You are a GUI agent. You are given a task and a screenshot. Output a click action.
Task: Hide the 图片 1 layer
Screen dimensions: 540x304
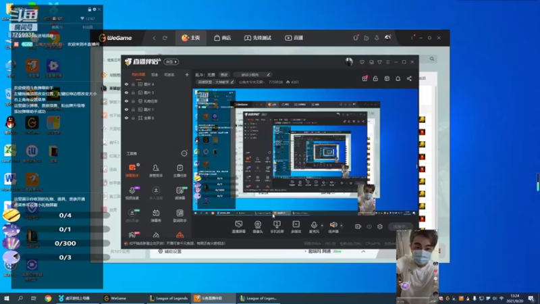coord(126,109)
